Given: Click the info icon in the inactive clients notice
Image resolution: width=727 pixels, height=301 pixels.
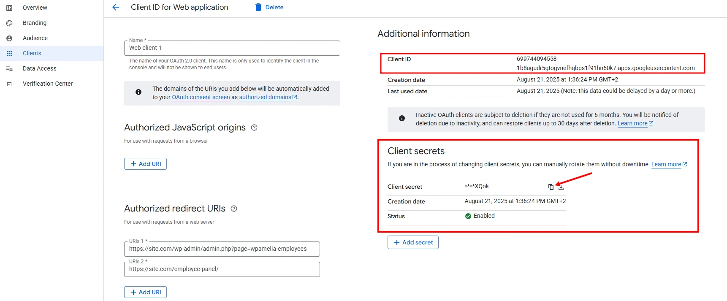Looking at the screenshot, I should (402, 118).
